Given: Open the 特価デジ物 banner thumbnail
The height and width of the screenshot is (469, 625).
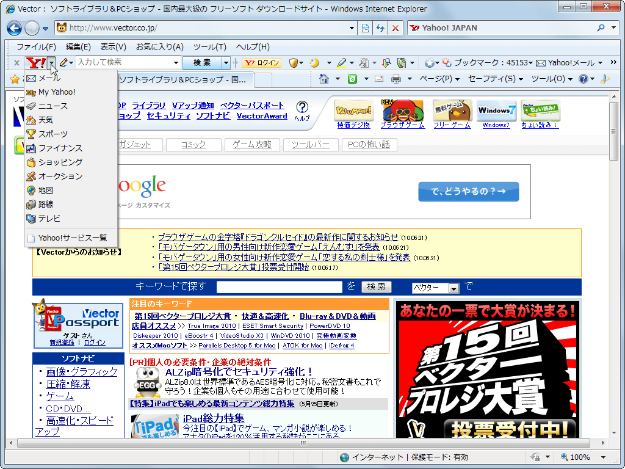Looking at the screenshot, I should [353, 111].
